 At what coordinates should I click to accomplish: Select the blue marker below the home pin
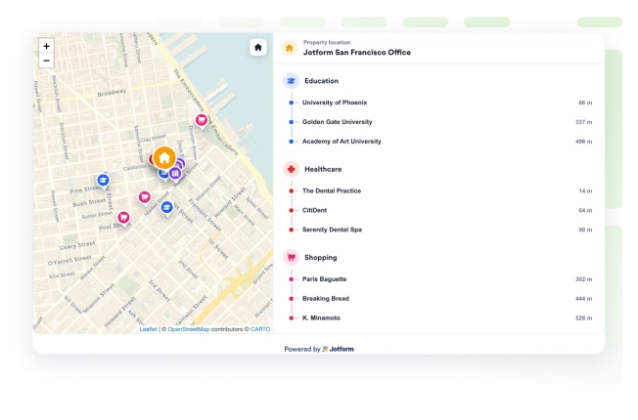(x=162, y=174)
